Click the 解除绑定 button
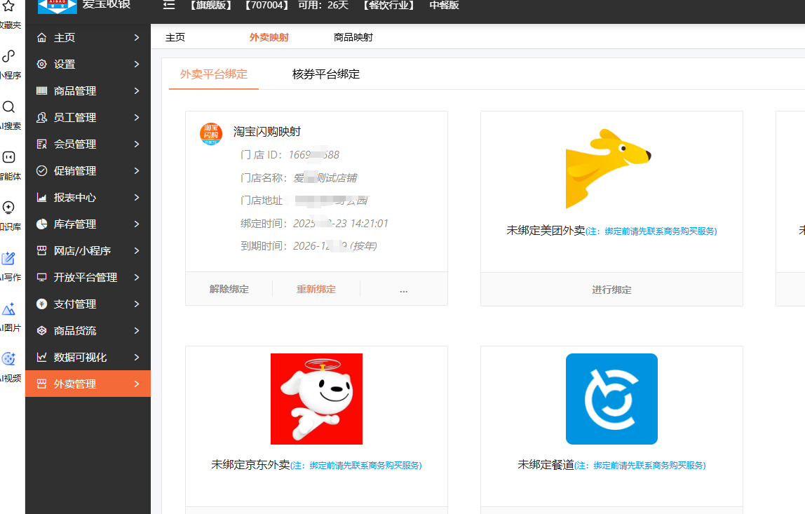The height and width of the screenshot is (514, 805). [x=229, y=289]
